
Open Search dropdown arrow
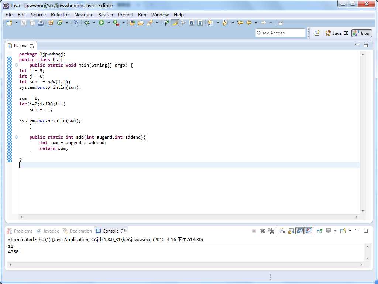tap(157, 23)
